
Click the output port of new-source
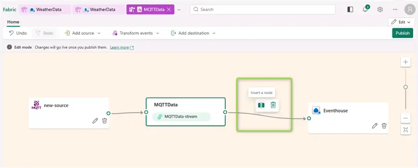click(x=108, y=113)
